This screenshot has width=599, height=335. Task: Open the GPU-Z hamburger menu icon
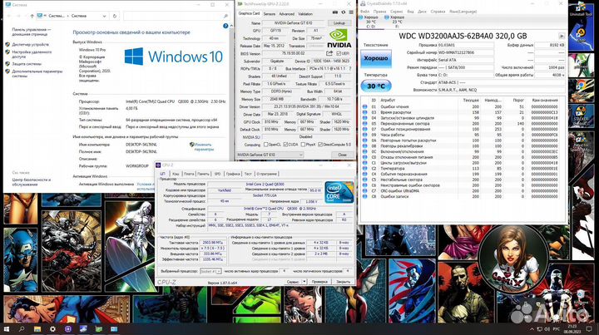click(351, 12)
